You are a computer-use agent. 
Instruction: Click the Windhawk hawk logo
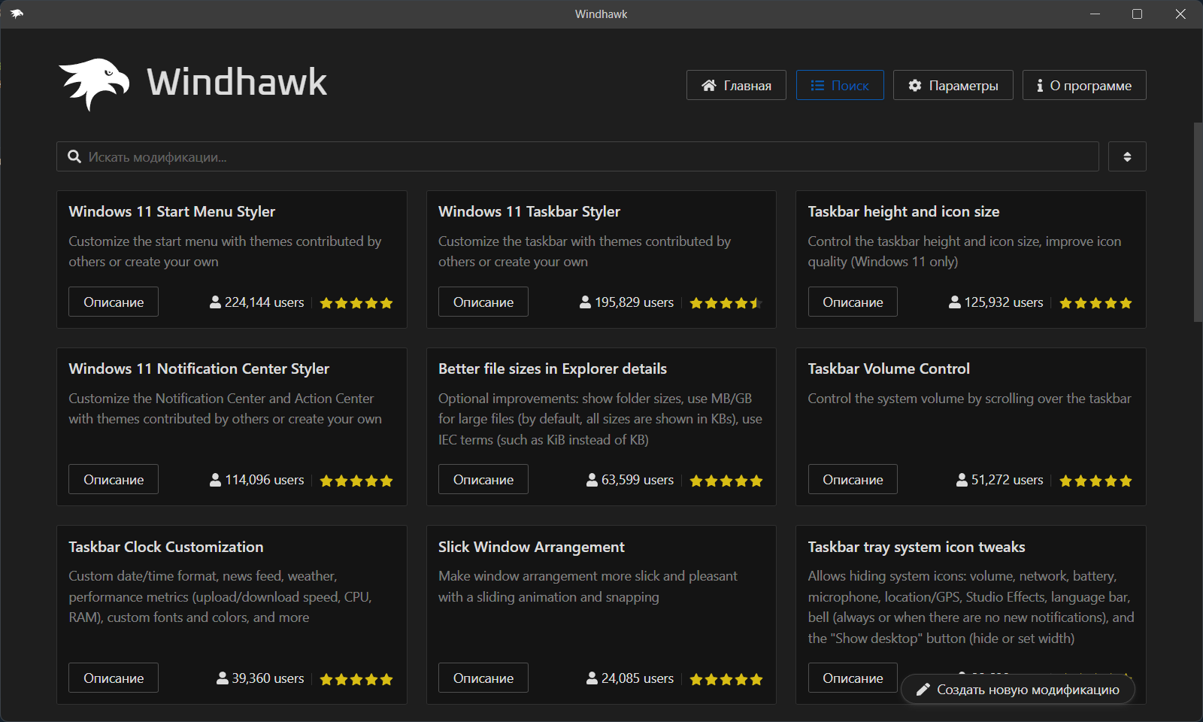click(x=94, y=83)
